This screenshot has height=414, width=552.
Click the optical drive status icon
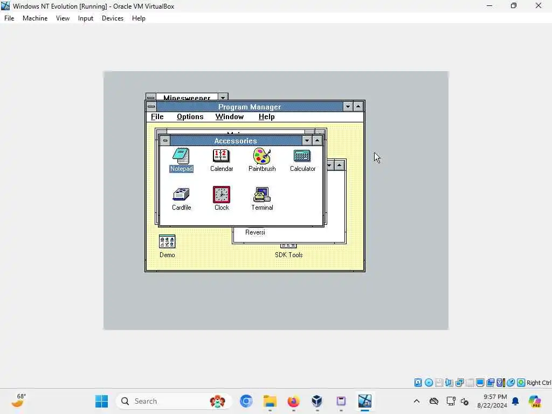(x=429, y=383)
